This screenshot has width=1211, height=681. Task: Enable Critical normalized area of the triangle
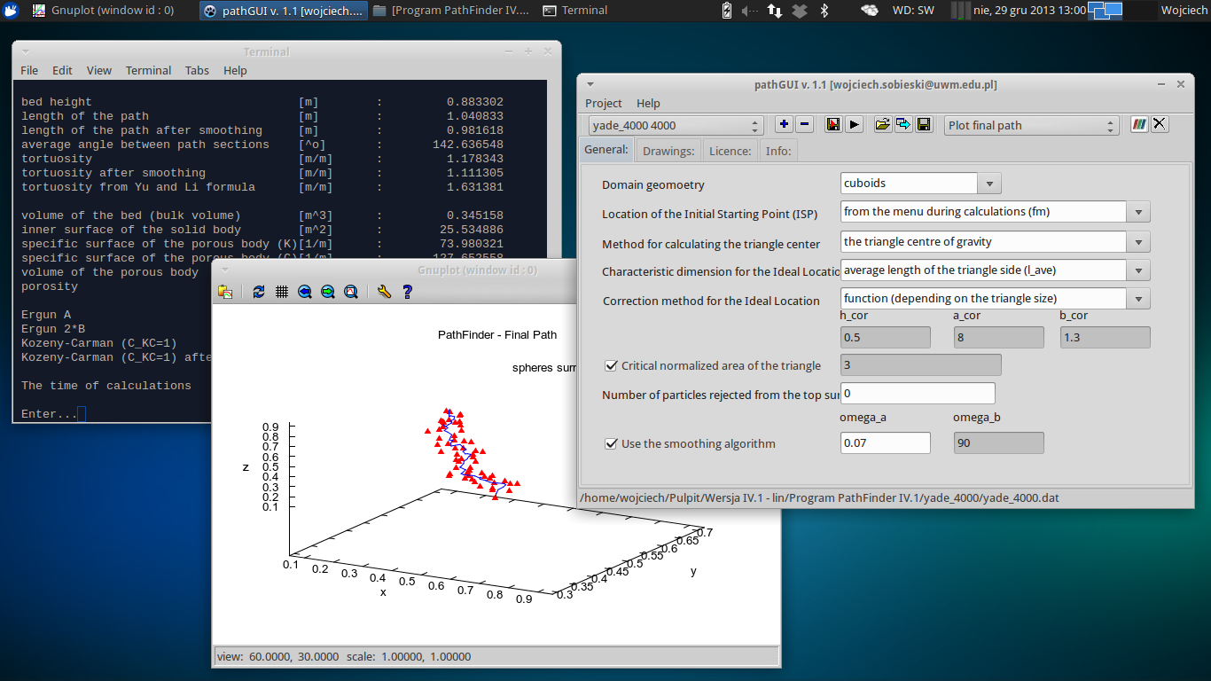(x=611, y=365)
